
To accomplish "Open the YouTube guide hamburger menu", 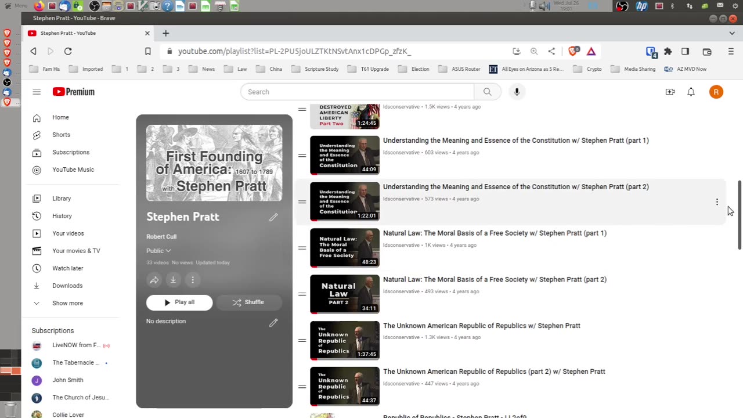I will (37, 92).
